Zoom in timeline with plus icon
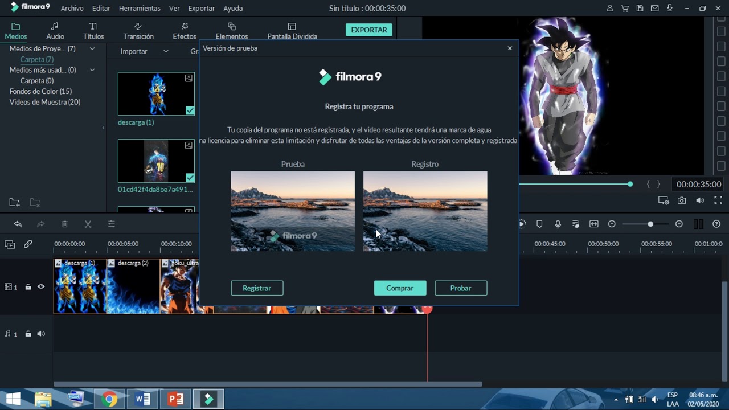 pyautogui.click(x=679, y=224)
